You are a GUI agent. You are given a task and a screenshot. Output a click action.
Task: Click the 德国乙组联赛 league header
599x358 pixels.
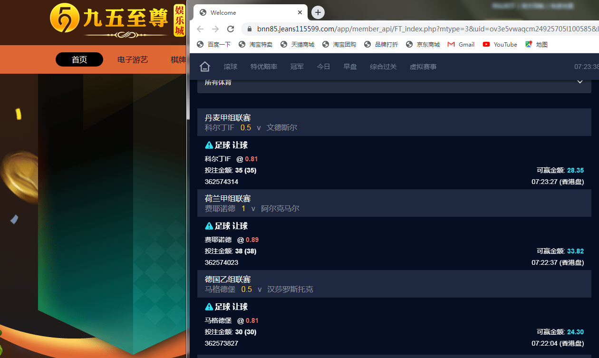(394, 284)
